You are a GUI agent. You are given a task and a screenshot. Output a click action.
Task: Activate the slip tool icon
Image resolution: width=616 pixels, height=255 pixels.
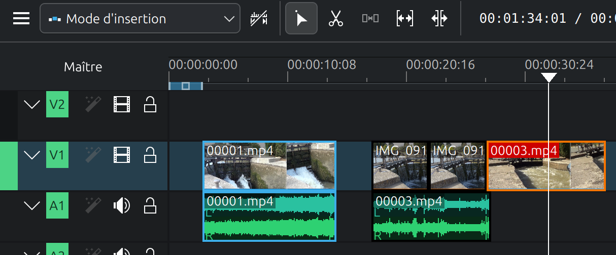coord(404,19)
